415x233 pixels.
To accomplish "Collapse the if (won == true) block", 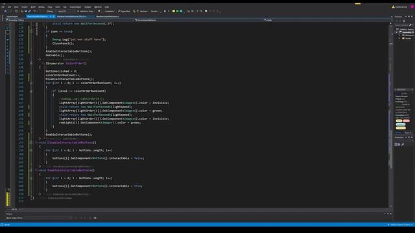I will coord(31,32).
